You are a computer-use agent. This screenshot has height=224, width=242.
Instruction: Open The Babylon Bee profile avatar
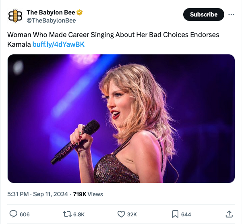point(15,17)
